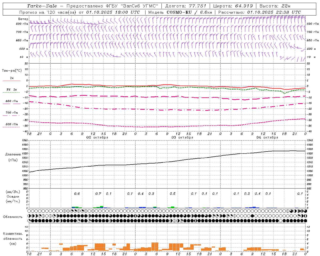The width and height of the screenshot is (320, 256).
Task: Click the 'Ветер' wind panel label
Action: [x=23, y=19]
